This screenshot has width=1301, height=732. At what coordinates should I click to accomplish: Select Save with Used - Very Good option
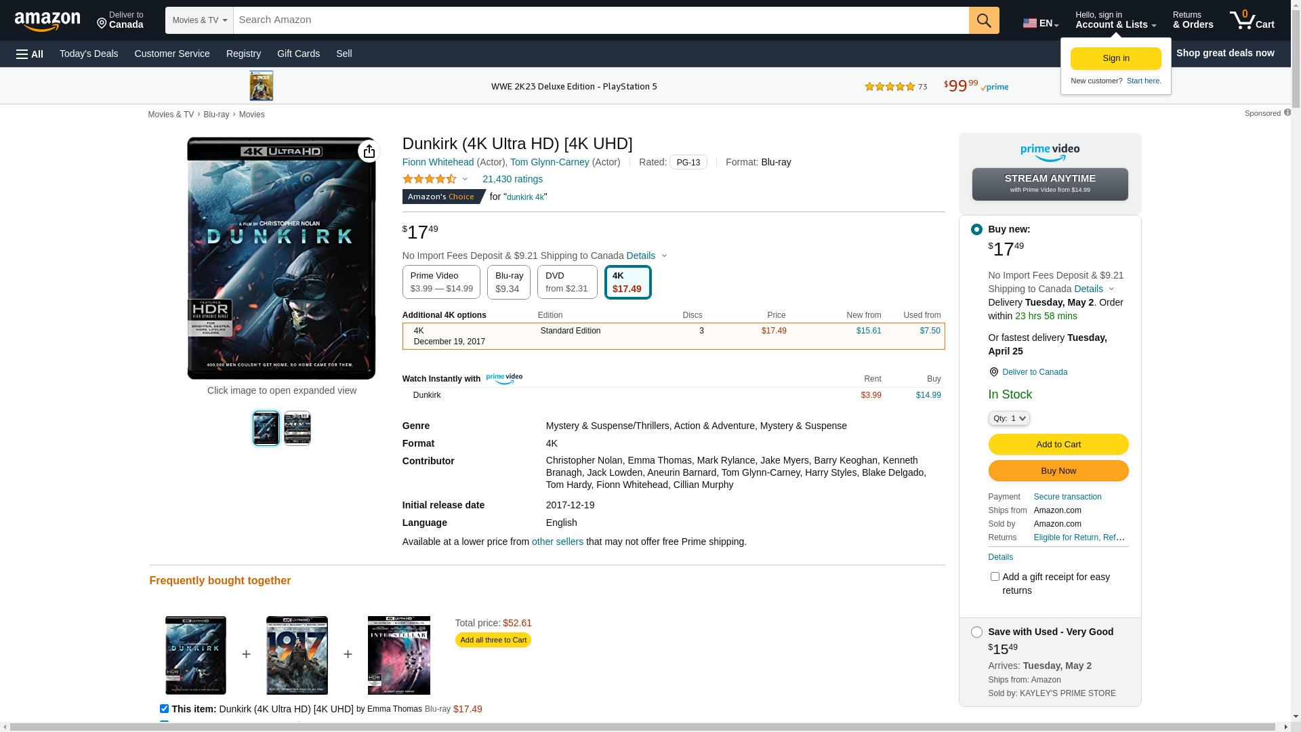pyautogui.click(x=976, y=632)
